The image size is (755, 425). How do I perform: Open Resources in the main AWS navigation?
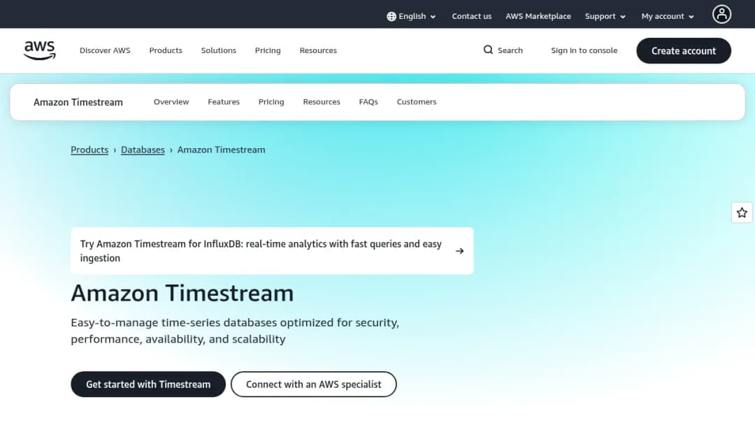click(318, 50)
